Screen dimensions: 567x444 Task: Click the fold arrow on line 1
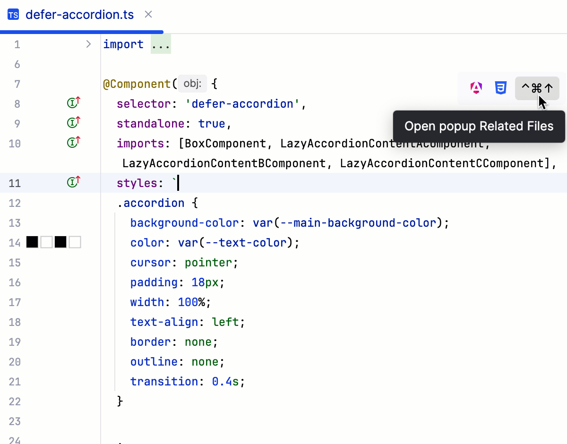pyautogui.click(x=88, y=43)
